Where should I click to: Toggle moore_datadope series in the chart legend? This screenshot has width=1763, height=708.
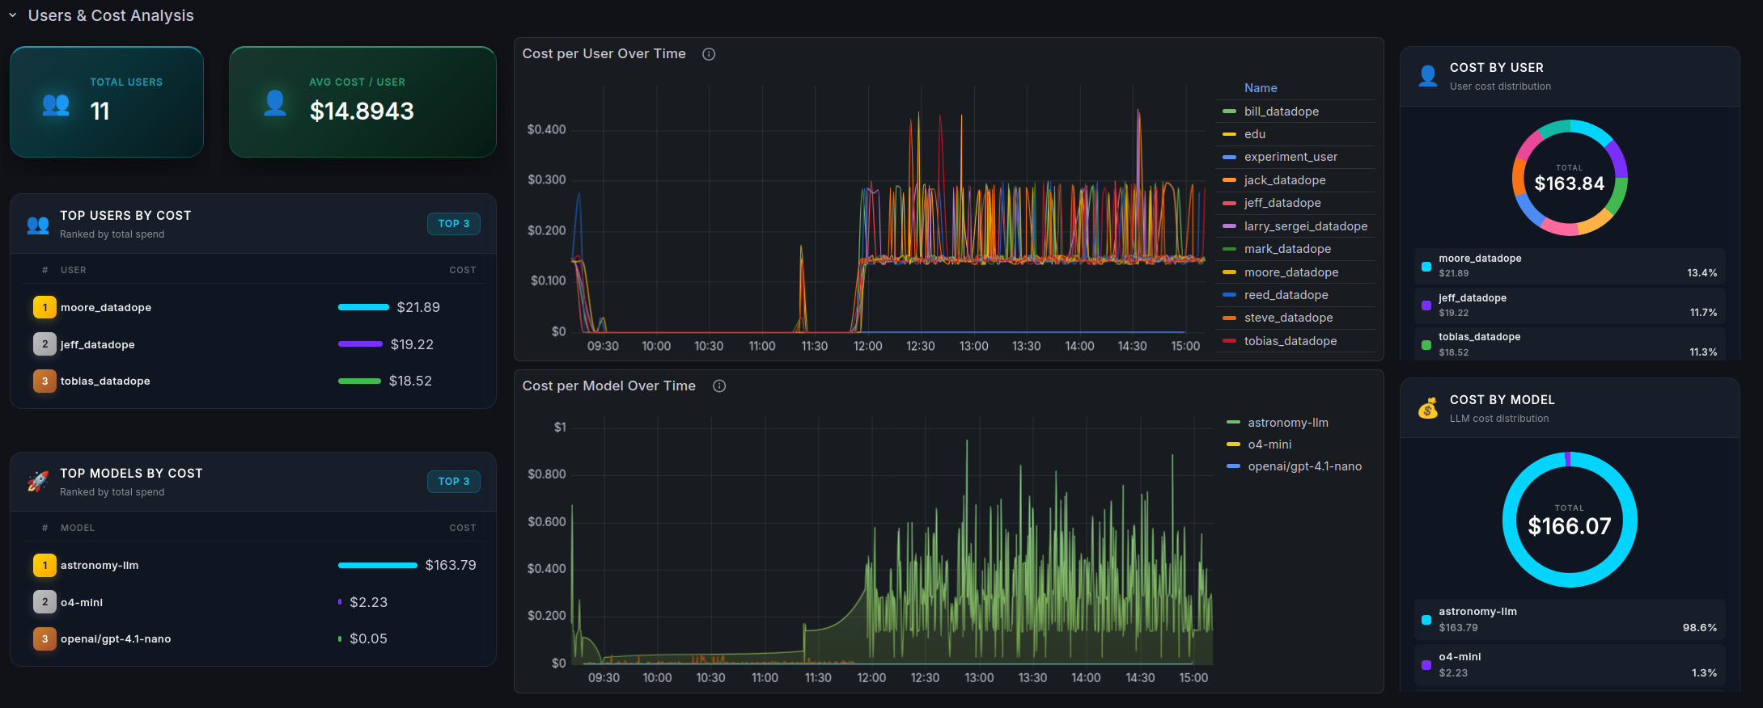click(x=1291, y=272)
